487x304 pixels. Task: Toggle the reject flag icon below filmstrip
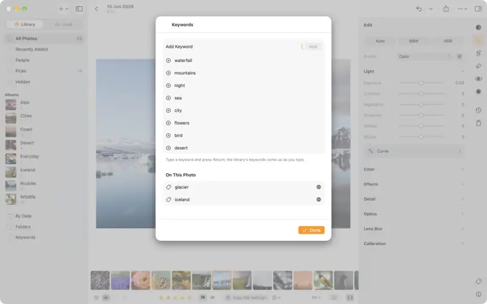click(212, 297)
